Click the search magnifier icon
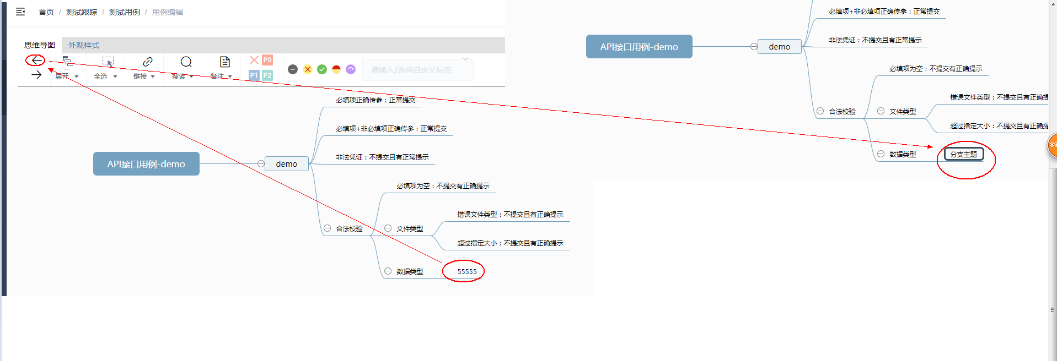 tap(186, 62)
